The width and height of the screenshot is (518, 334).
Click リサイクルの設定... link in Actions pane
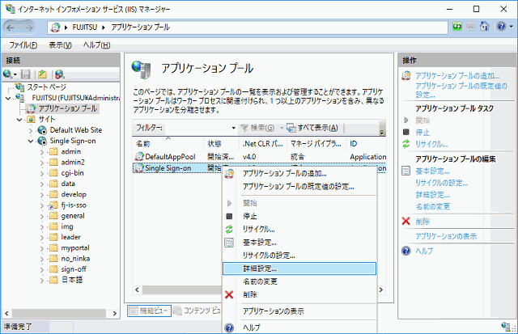point(441,183)
